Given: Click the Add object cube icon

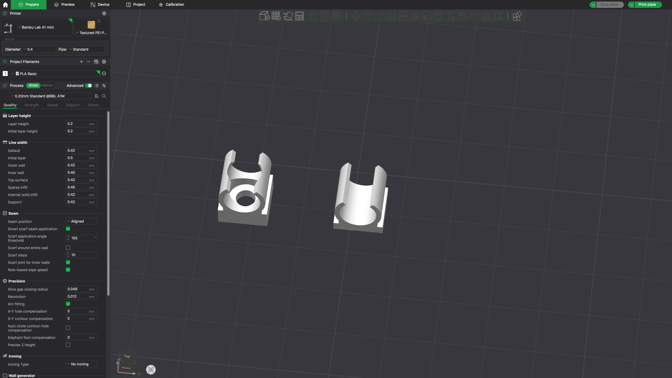Looking at the screenshot, I should 264,16.
